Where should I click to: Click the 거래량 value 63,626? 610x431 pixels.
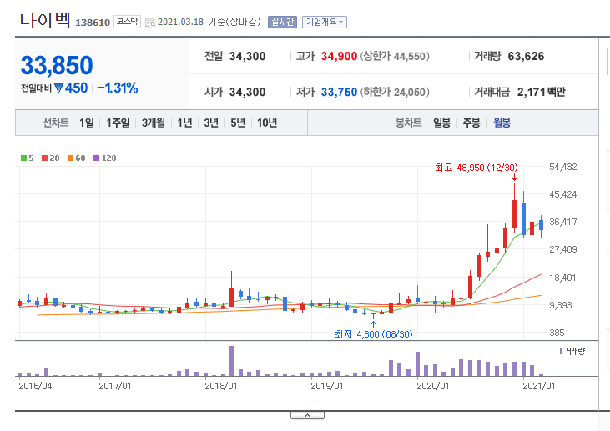526,57
